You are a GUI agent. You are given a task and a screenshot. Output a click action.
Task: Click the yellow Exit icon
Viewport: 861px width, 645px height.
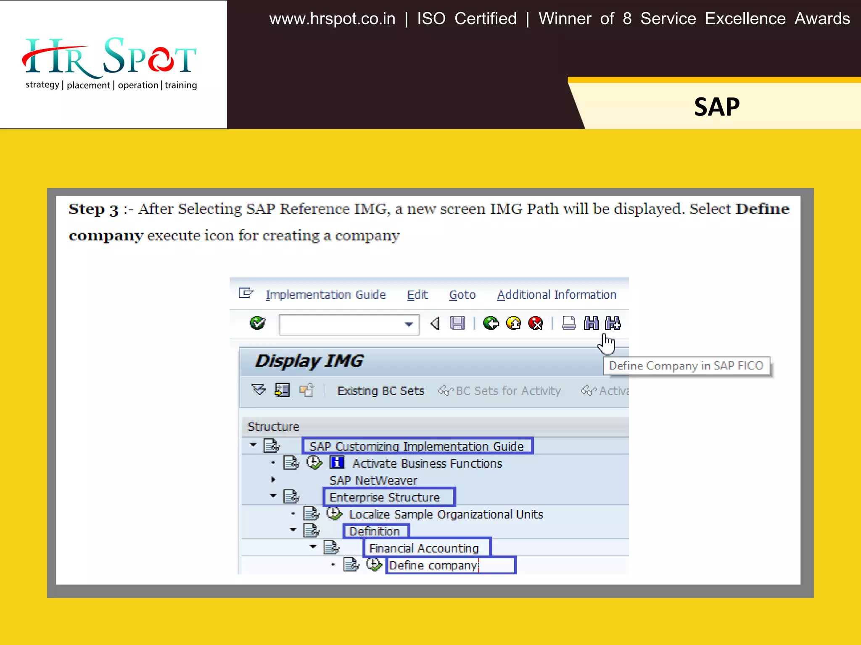coord(513,323)
